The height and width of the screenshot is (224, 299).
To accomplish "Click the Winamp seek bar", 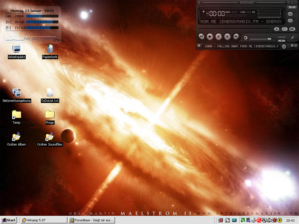I will (x=234, y=29).
